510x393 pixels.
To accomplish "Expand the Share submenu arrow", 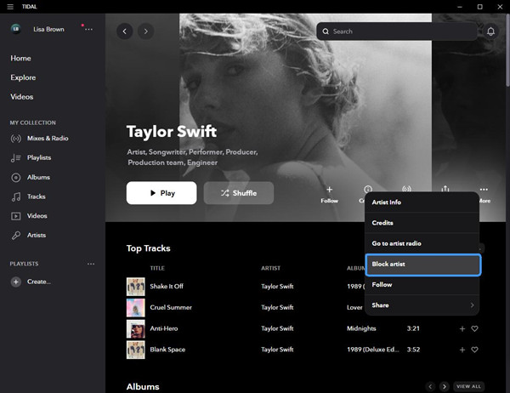I will [x=472, y=305].
